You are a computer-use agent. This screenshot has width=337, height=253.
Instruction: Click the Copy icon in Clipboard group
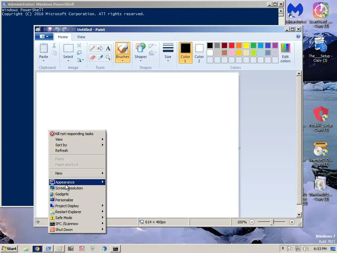[x=54, y=53]
